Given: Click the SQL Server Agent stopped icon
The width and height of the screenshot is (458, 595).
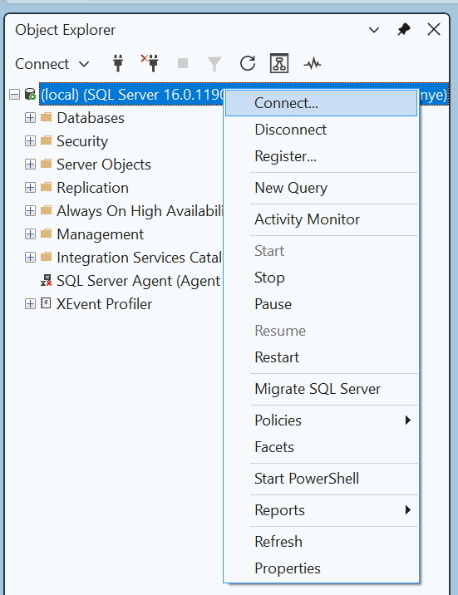Looking at the screenshot, I should point(46,280).
